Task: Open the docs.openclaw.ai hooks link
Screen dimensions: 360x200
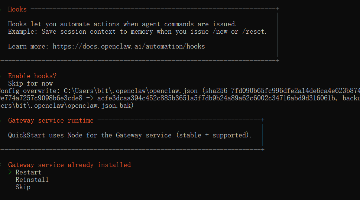Action: tap(129, 46)
